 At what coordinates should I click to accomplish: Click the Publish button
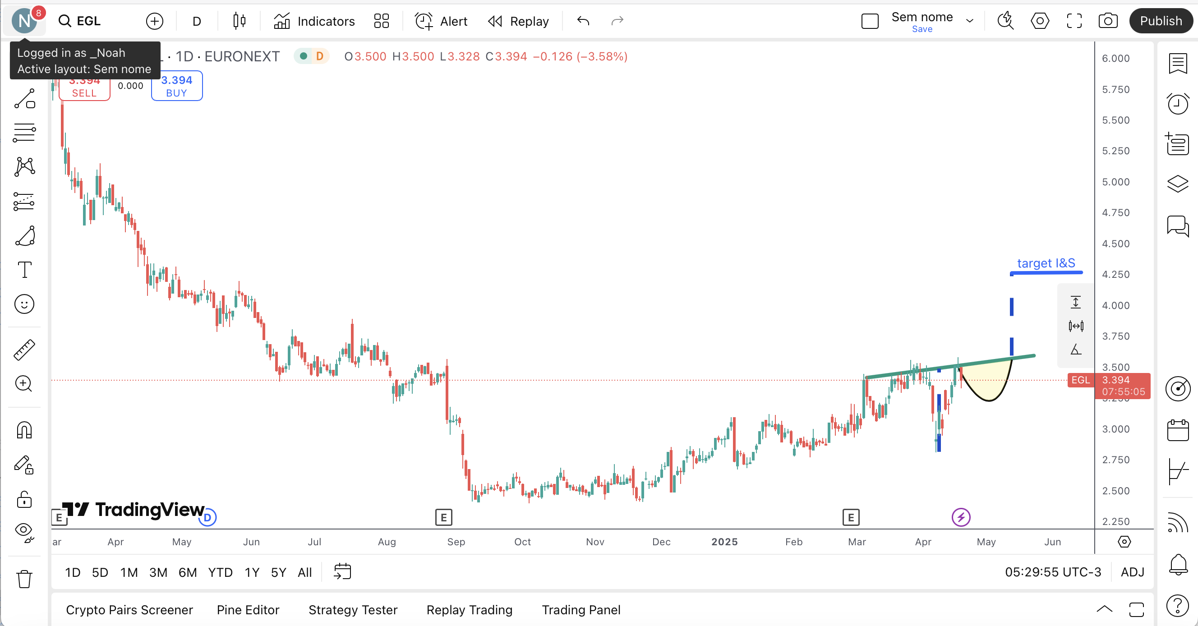click(1160, 21)
